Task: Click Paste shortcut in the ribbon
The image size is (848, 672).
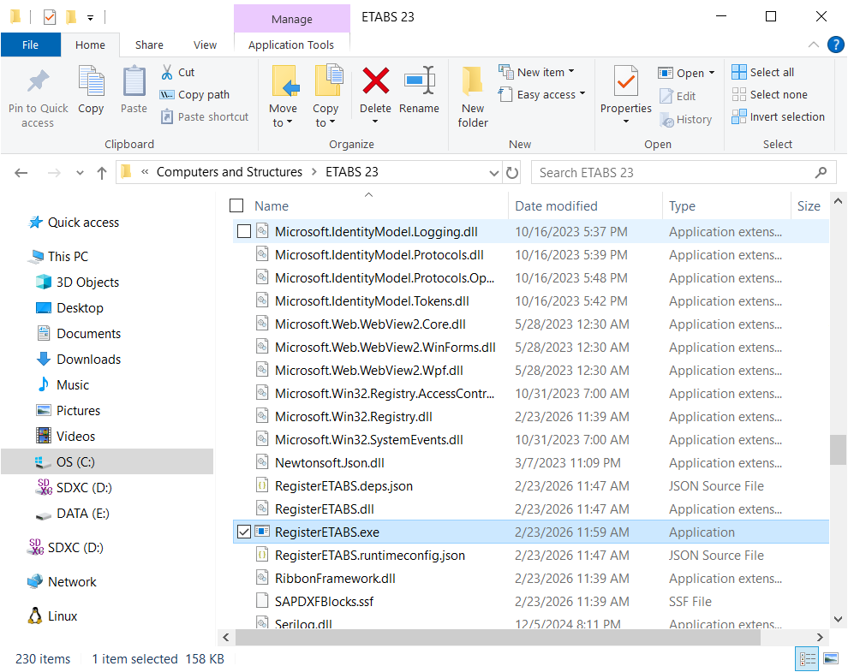Action: pos(205,116)
